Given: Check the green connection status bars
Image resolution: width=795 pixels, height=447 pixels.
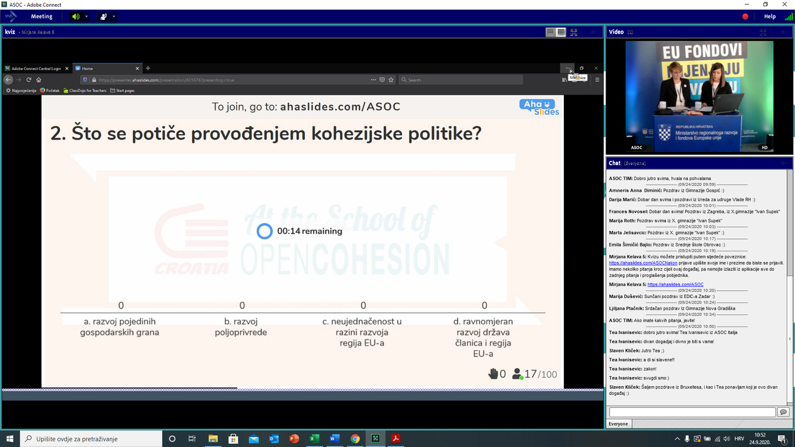Looking at the screenshot, I should pyautogui.click(x=788, y=17).
